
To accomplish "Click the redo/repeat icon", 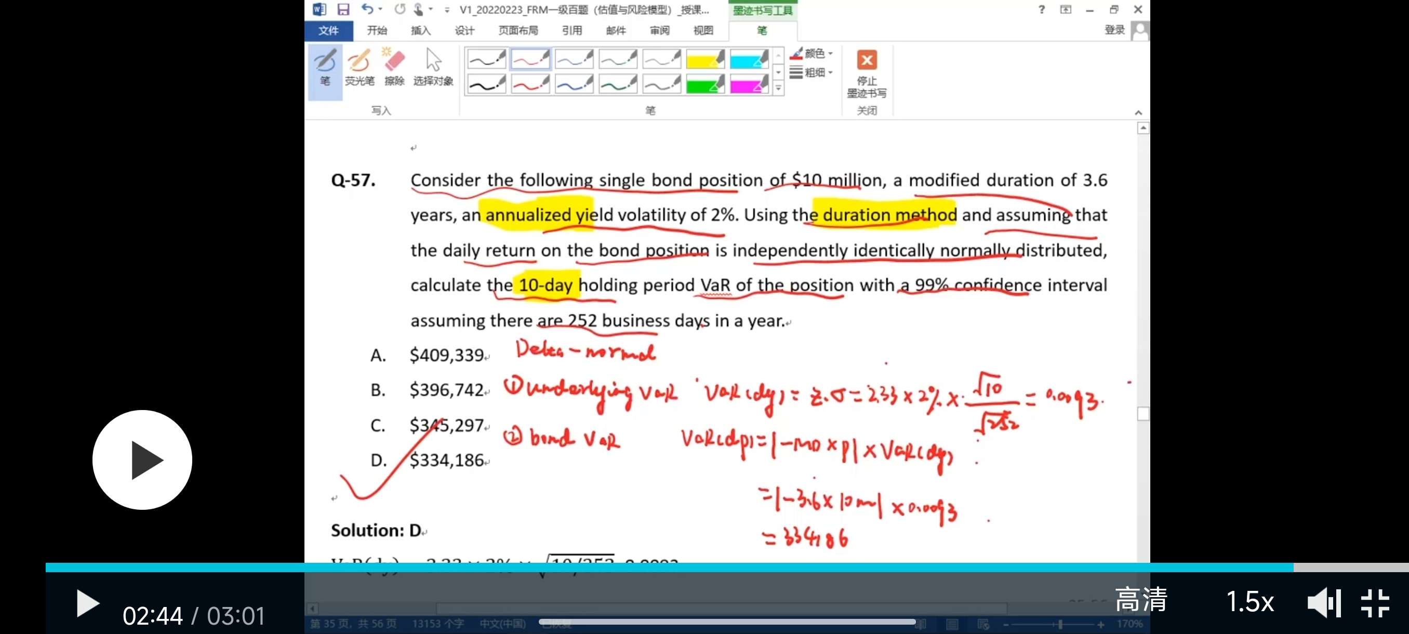I will (401, 9).
